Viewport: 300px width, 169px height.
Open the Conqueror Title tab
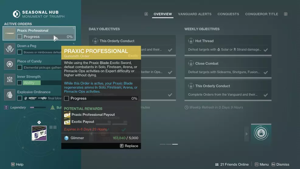pyautogui.click(x=262, y=14)
